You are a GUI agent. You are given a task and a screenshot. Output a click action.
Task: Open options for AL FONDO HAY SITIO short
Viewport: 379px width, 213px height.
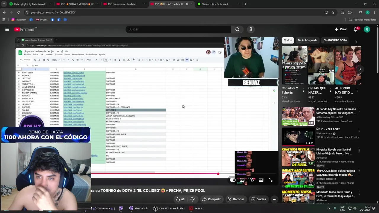[x=357, y=90]
